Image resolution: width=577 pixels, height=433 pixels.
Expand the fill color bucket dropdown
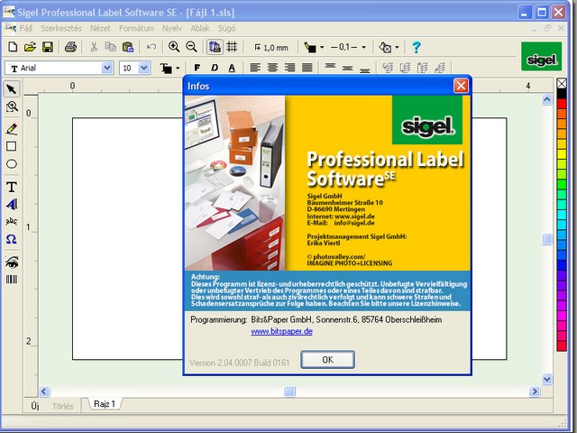tap(322, 48)
